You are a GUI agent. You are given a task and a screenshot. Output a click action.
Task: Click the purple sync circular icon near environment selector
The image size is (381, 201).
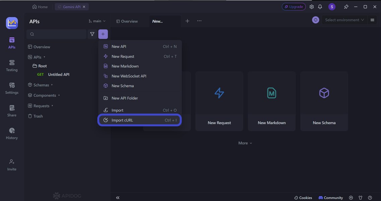pos(315,20)
